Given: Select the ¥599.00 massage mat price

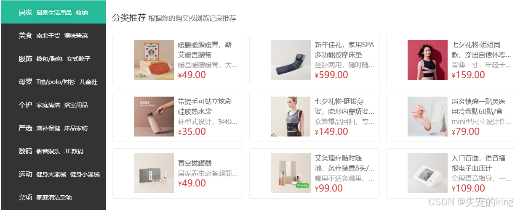Looking at the screenshot, I should [x=331, y=75].
